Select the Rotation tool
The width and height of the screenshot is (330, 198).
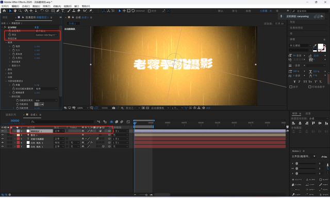(x=42, y=11)
